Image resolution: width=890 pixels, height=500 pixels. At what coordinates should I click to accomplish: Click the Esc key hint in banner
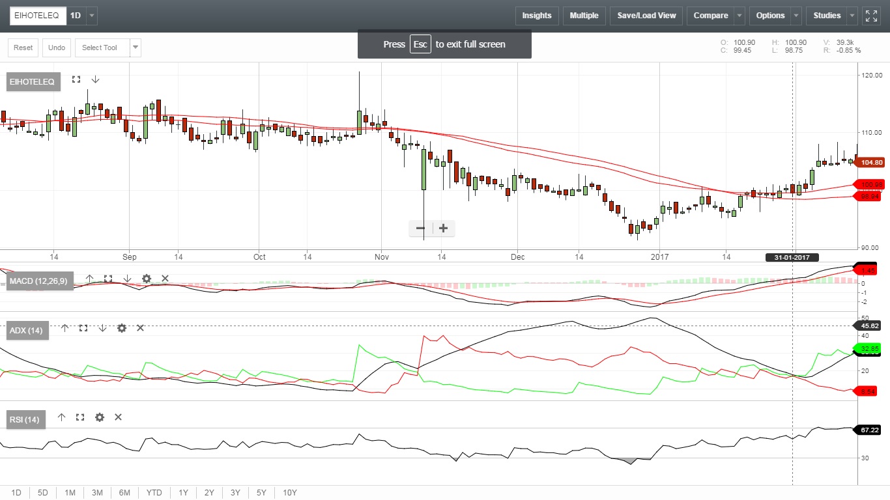(x=420, y=44)
